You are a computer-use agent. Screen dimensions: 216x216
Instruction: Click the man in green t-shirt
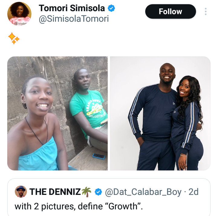coord(88,106)
